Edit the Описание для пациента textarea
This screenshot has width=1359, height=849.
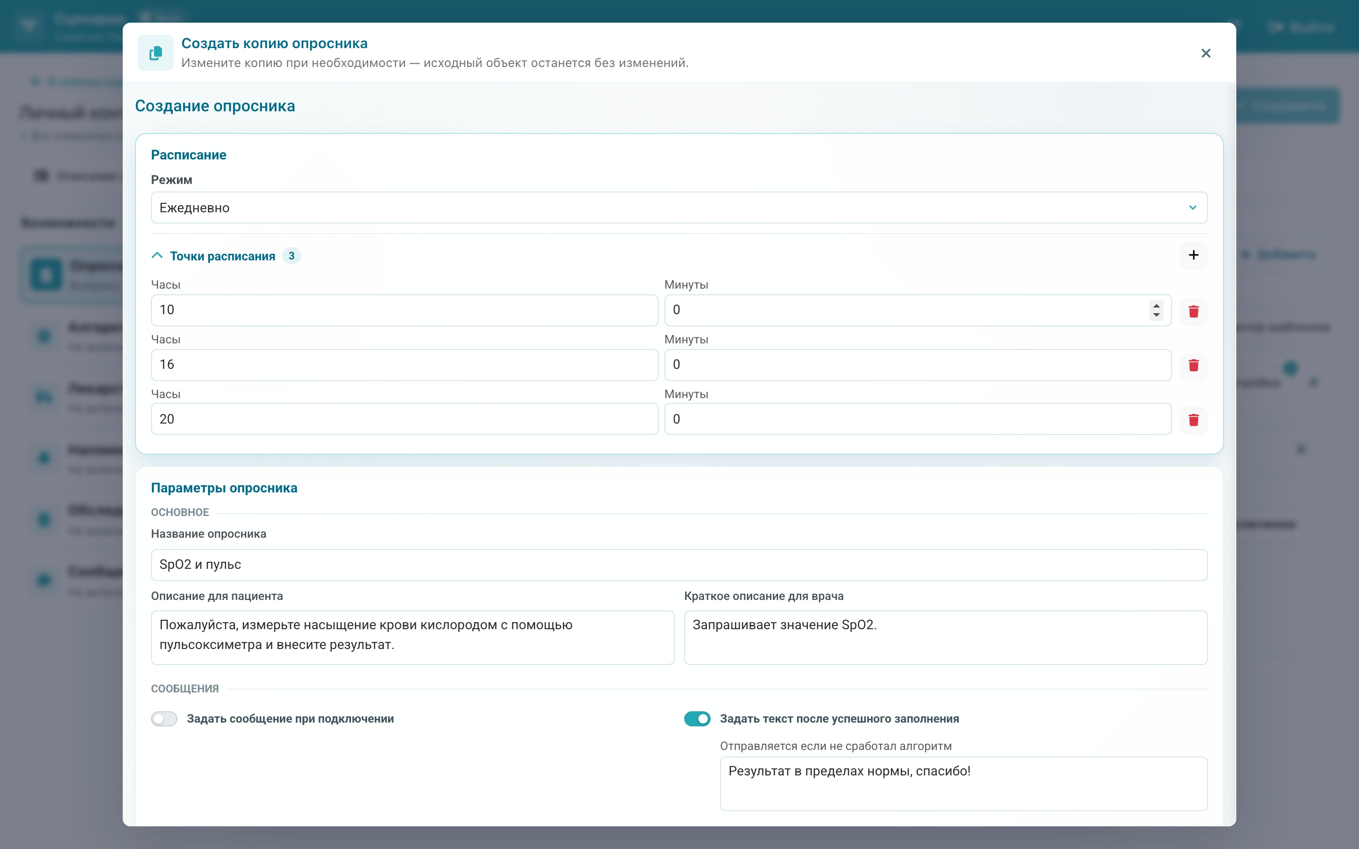coord(412,638)
